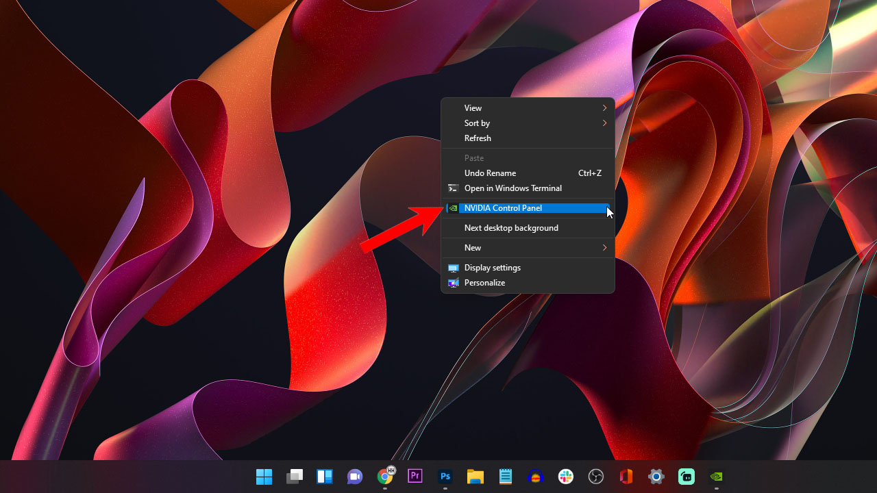Open the Sort by menu entry
The height and width of the screenshot is (493, 877).
pos(528,123)
